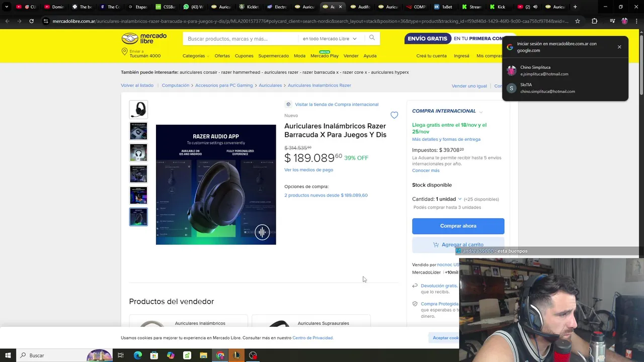The image size is (644, 362).
Task: Open the Cupones menu item
Action: tap(244, 56)
